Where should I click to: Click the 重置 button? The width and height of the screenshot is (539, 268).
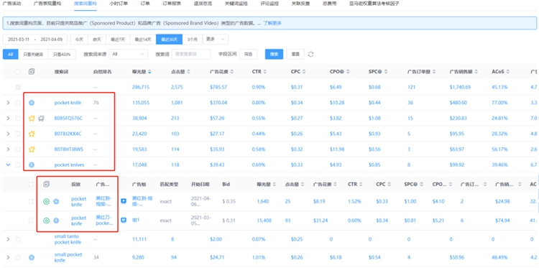(295, 55)
